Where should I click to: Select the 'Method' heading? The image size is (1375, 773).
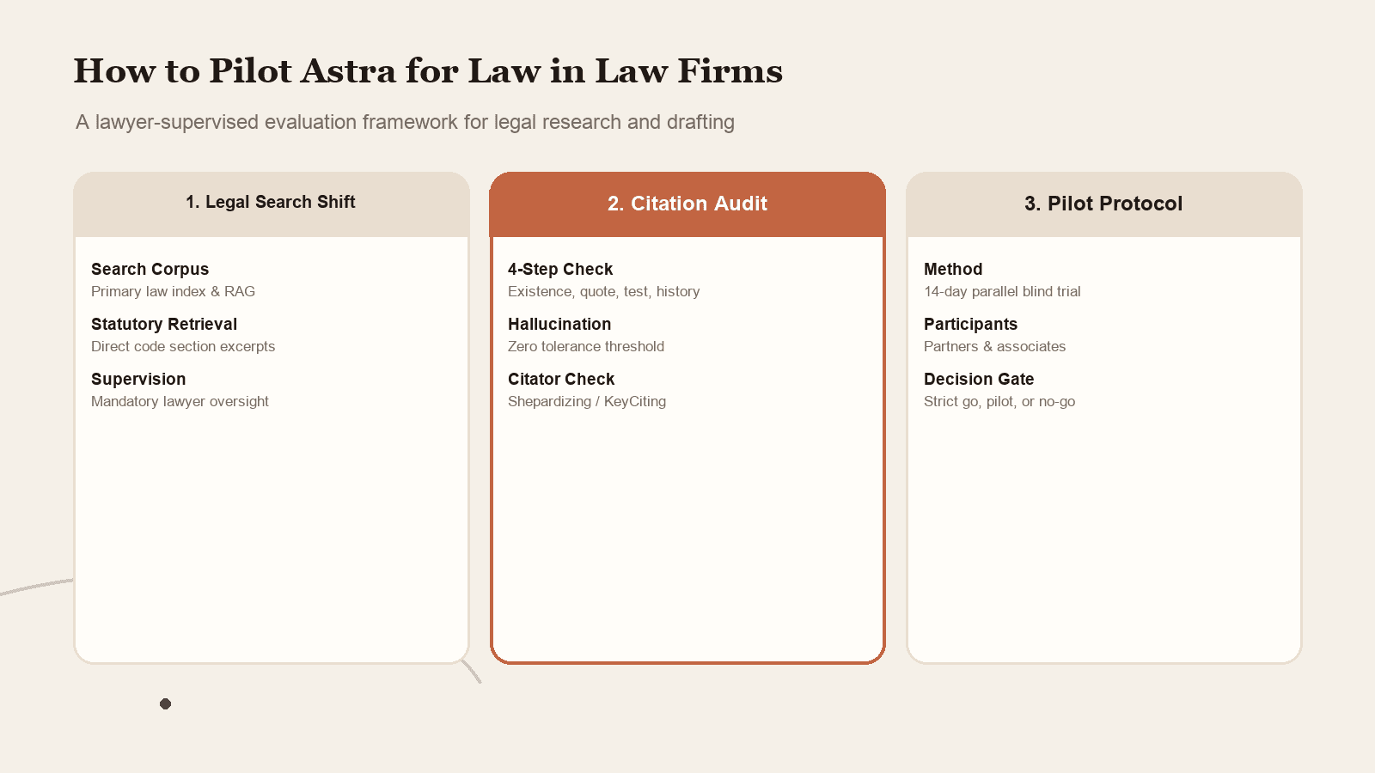[x=953, y=269]
